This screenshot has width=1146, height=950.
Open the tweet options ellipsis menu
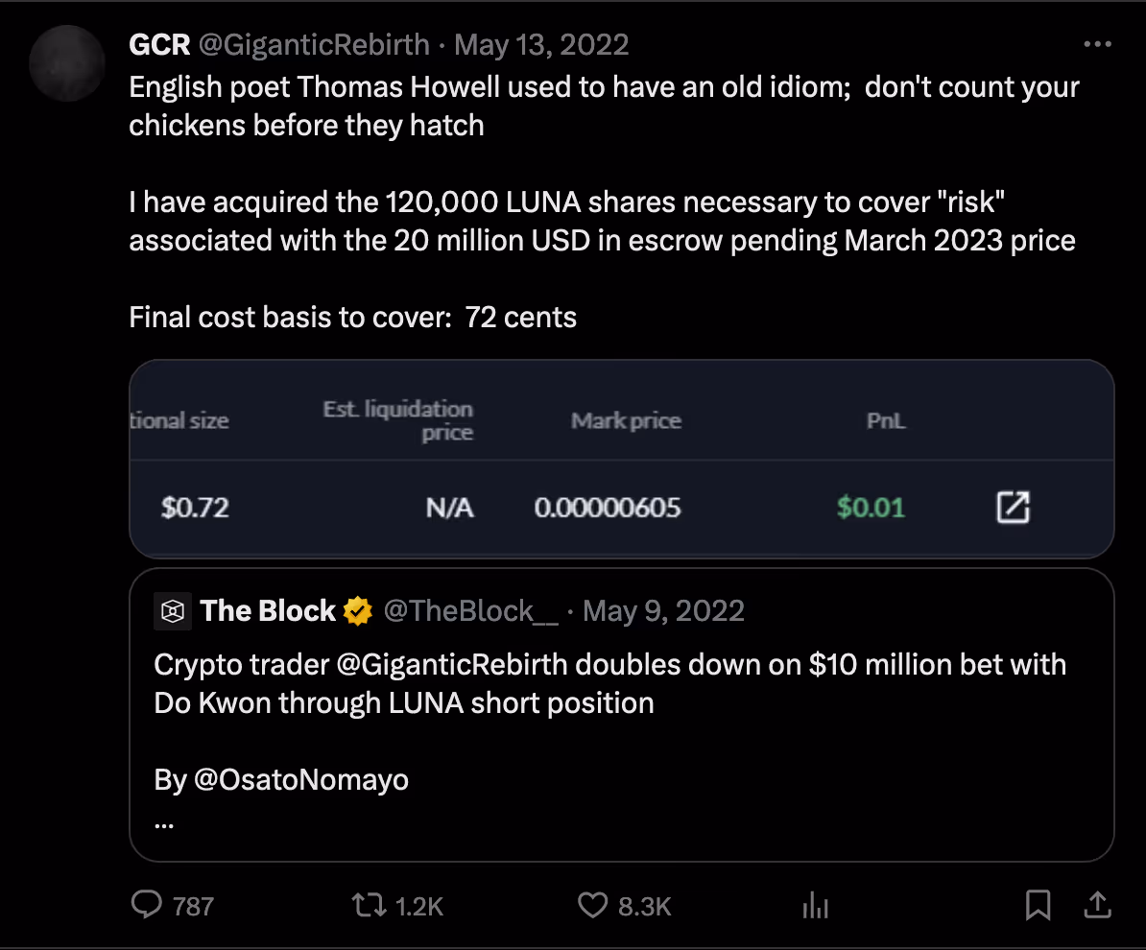(1097, 43)
